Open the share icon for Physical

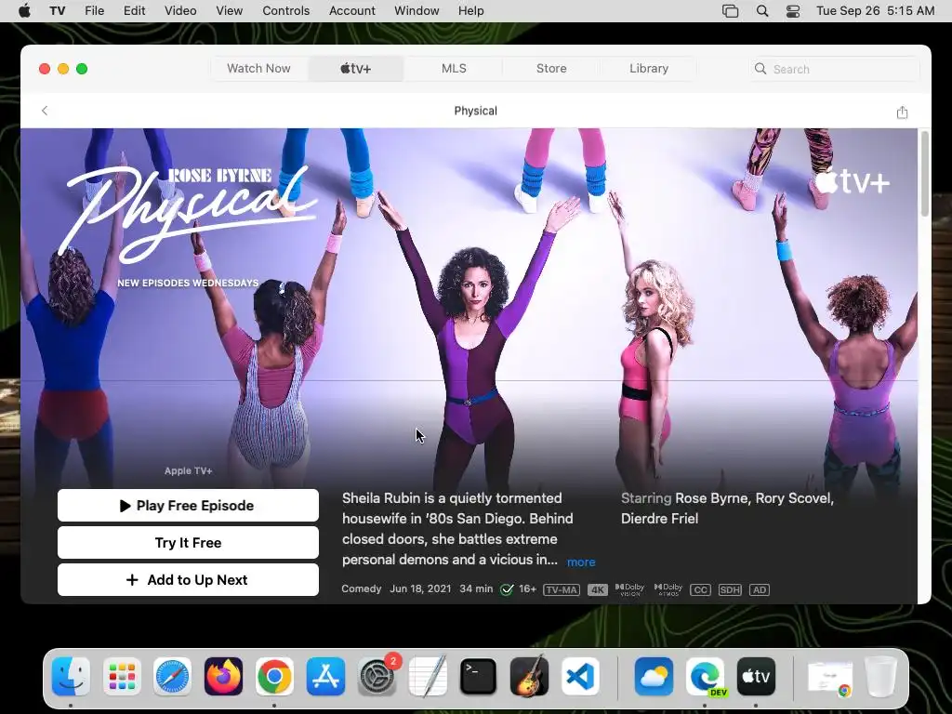(x=902, y=112)
